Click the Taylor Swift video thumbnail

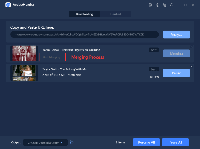click(24, 73)
